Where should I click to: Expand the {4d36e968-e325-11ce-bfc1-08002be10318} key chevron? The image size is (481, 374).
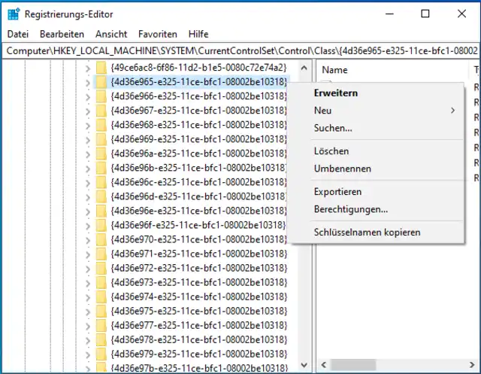[88, 126]
